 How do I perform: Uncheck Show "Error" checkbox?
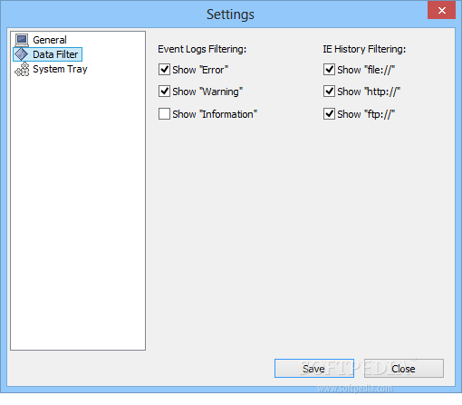[164, 70]
